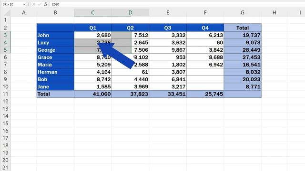Click Grace's Q3 cell showing 953
Screen dimensions: 305x171
[168, 57]
